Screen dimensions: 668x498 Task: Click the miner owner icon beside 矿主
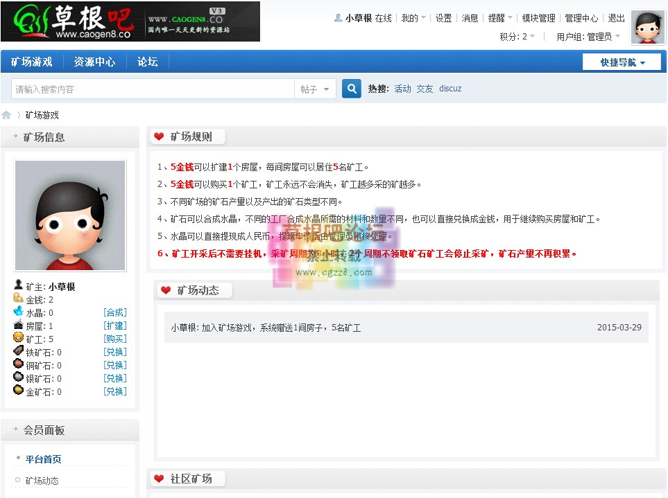coord(17,285)
